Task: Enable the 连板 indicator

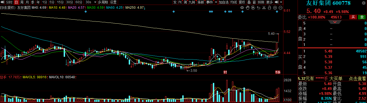Action: pyautogui.click(x=201, y=2)
